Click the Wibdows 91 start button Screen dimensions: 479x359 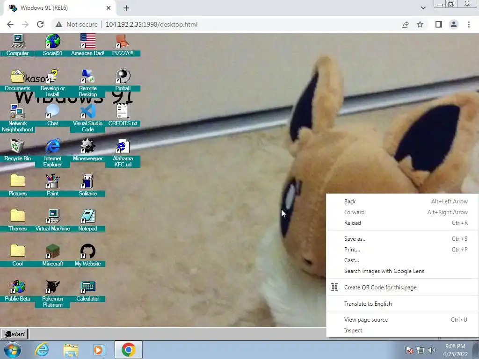click(x=15, y=334)
